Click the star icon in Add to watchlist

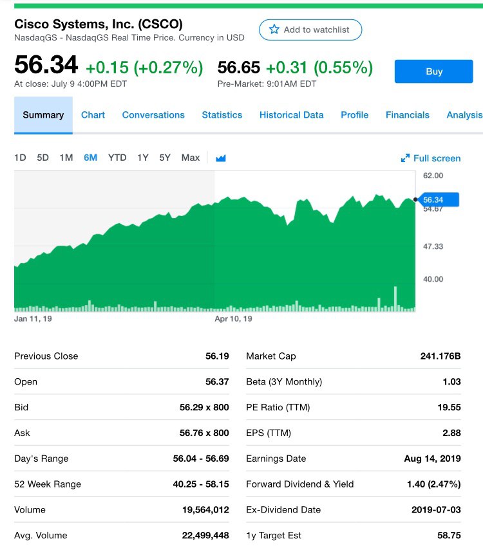click(274, 29)
